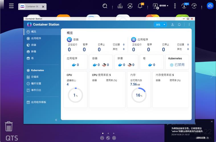Click the leftmost bottom dock cloud icon

102,138
